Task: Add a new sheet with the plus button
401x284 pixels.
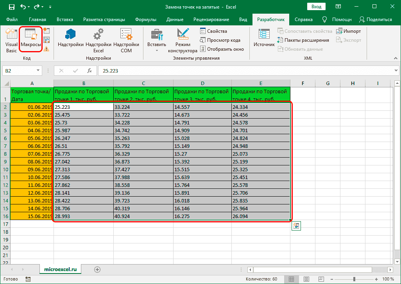Action: click(x=97, y=269)
